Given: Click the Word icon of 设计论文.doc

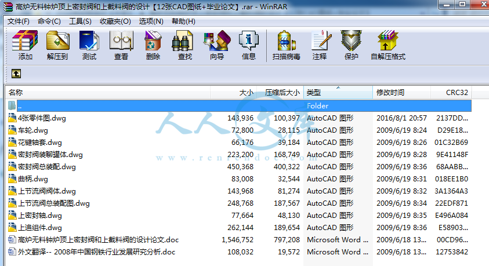Looking at the screenshot, I should point(12,239).
